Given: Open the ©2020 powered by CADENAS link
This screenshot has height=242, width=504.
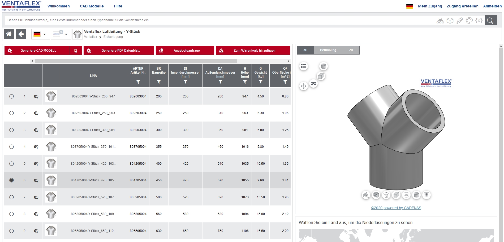Looking at the screenshot, I should point(396,208).
